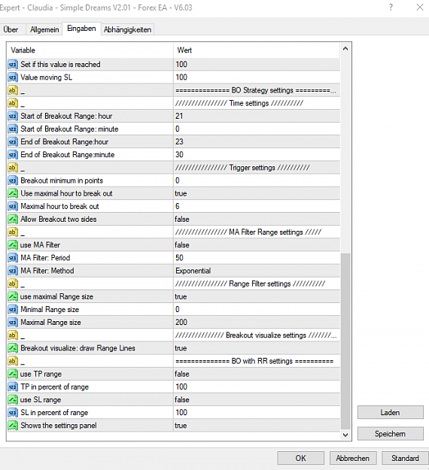Click the icon beside 'Breakout minimum in points'
This screenshot has width=429, height=470.
tap(13, 180)
